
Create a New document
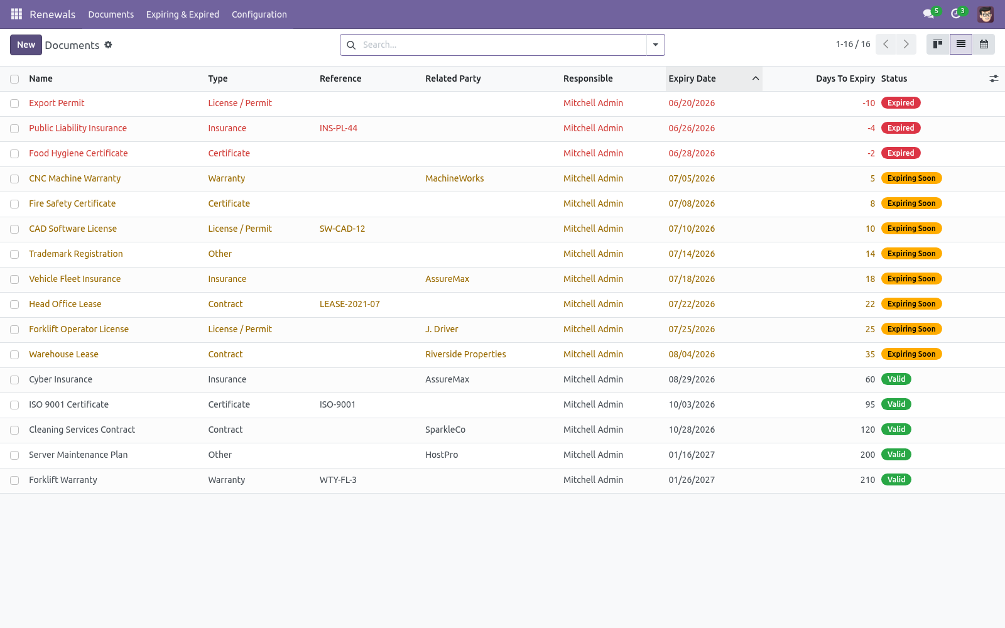point(26,45)
